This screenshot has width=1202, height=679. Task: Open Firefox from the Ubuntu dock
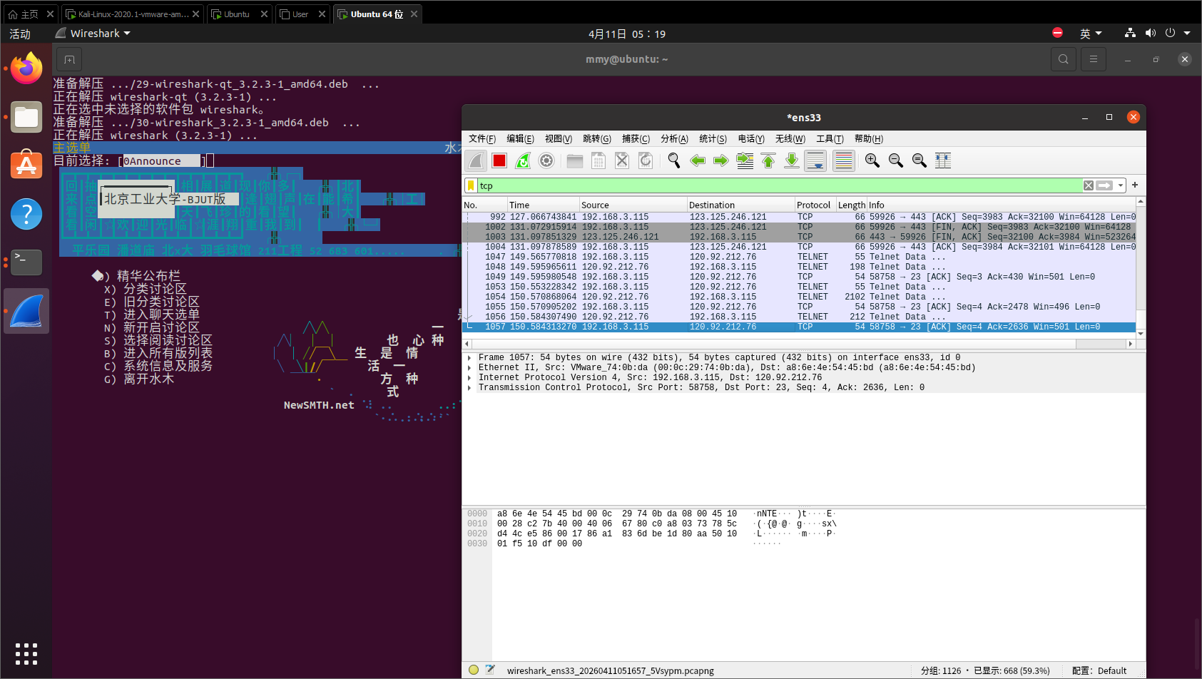click(26, 68)
